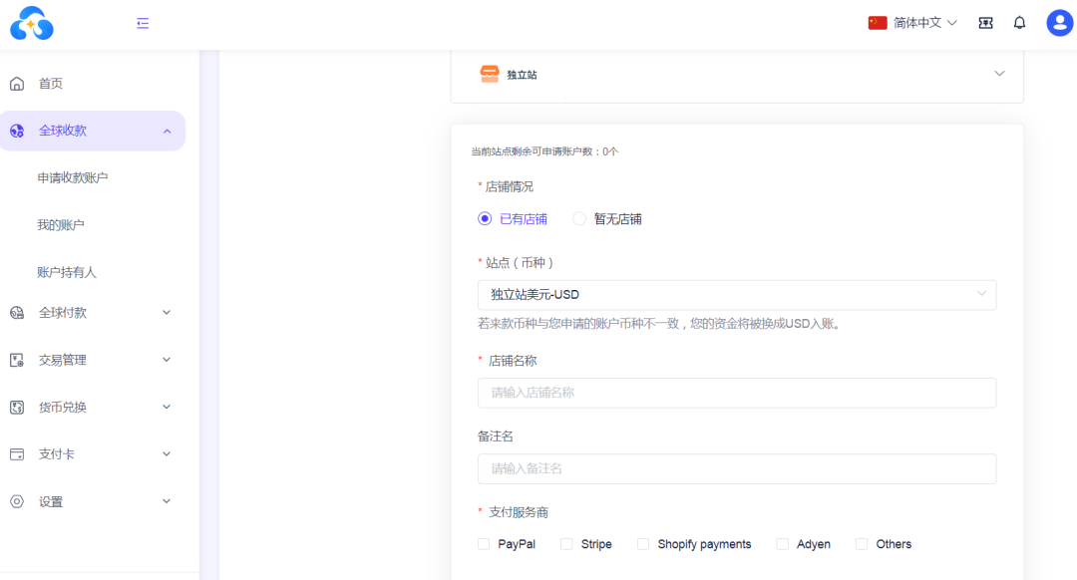Open the 独立站美元-USD site dropdown
The width and height of the screenshot is (1077, 580).
[x=737, y=294]
